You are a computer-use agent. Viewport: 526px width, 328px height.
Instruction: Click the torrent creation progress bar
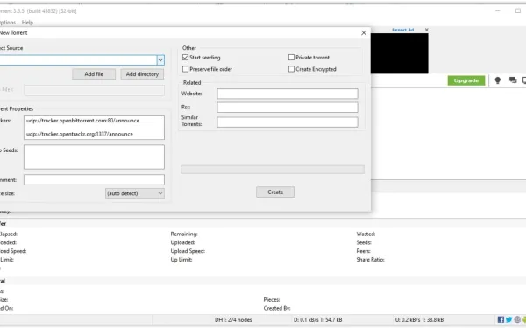click(273, 170)
